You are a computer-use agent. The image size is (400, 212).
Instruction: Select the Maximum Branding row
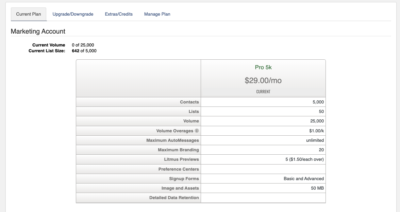[x=173, y=150]
